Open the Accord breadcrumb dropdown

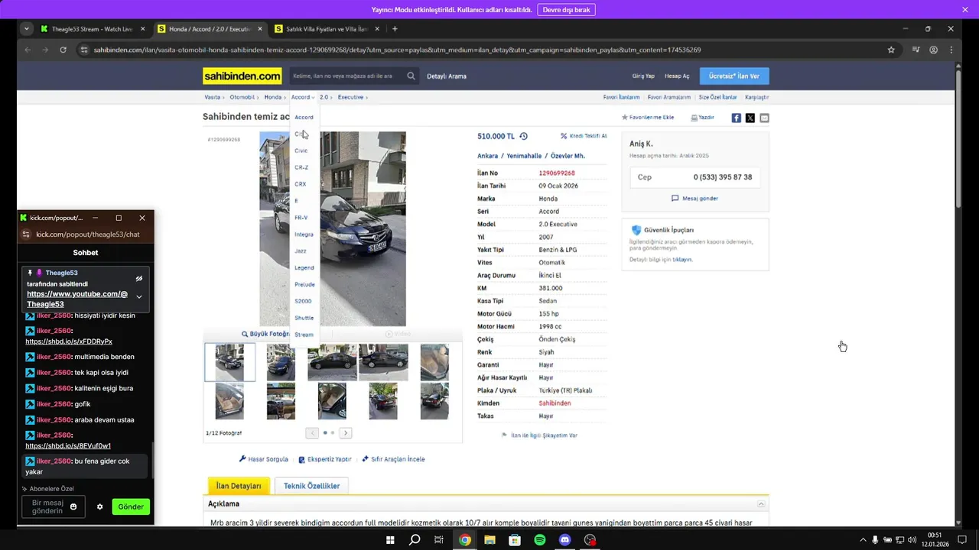(303, 97)
